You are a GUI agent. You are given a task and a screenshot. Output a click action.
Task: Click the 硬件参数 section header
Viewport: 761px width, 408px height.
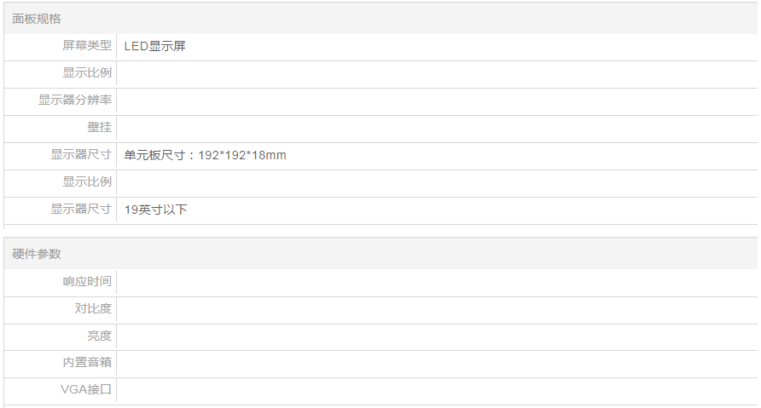37,254
